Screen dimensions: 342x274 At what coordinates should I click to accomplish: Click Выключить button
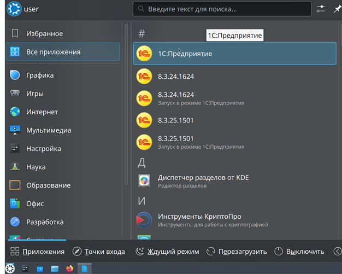click(x=299, y=252)
